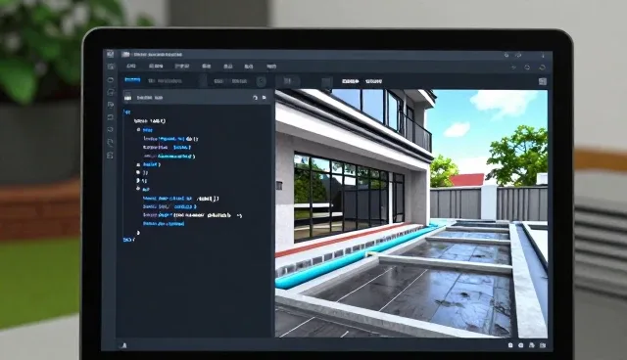Open the second menu in the menu bar
Viewport: 627px width, 360px height.
click(x=156, y=67)
